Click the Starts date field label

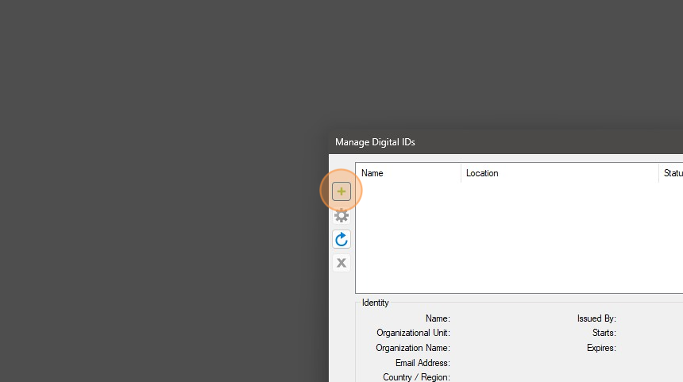(x=604, y=333)
